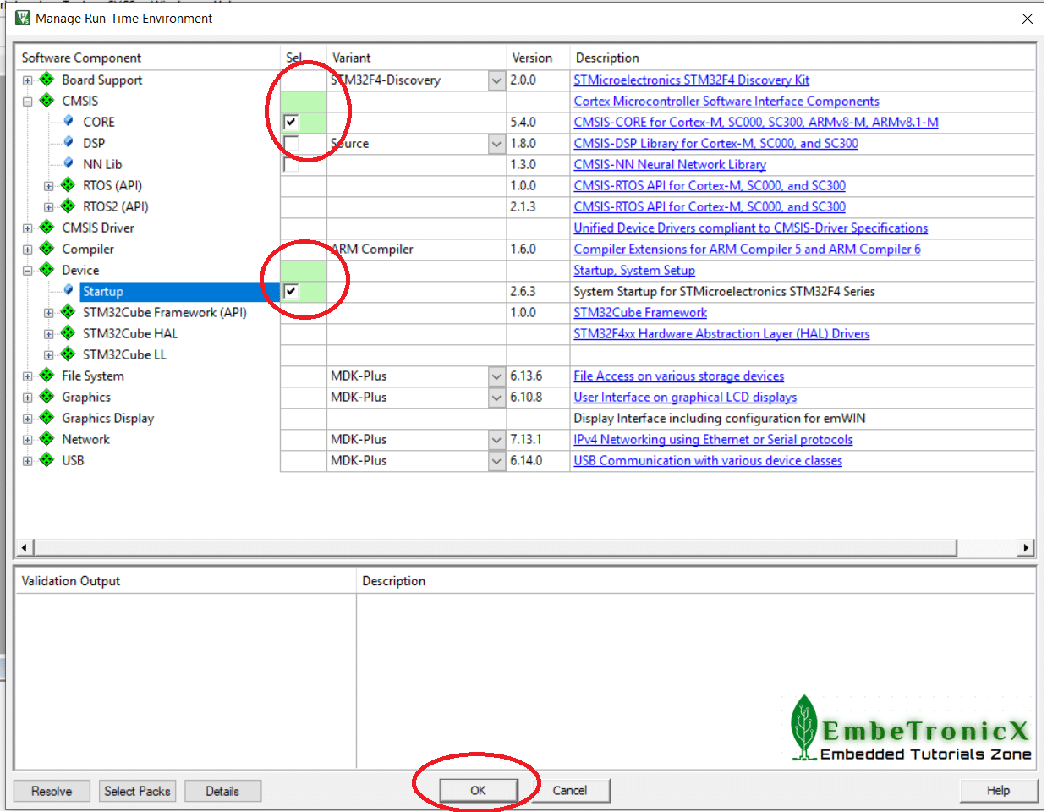Click the RTOS2 (API) green diamond icon
Screen dimensions: 1047x812
69,206
